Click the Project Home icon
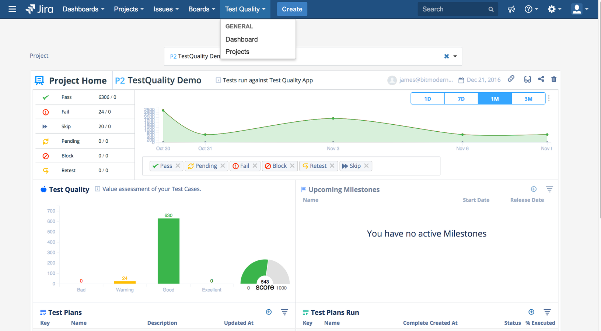Viewport: 601px width, 331px height. point(39,80)
